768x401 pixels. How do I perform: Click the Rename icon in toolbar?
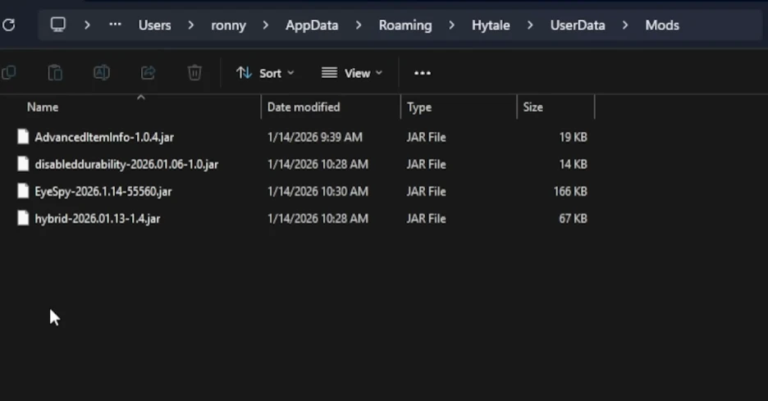tap(102, 73)
